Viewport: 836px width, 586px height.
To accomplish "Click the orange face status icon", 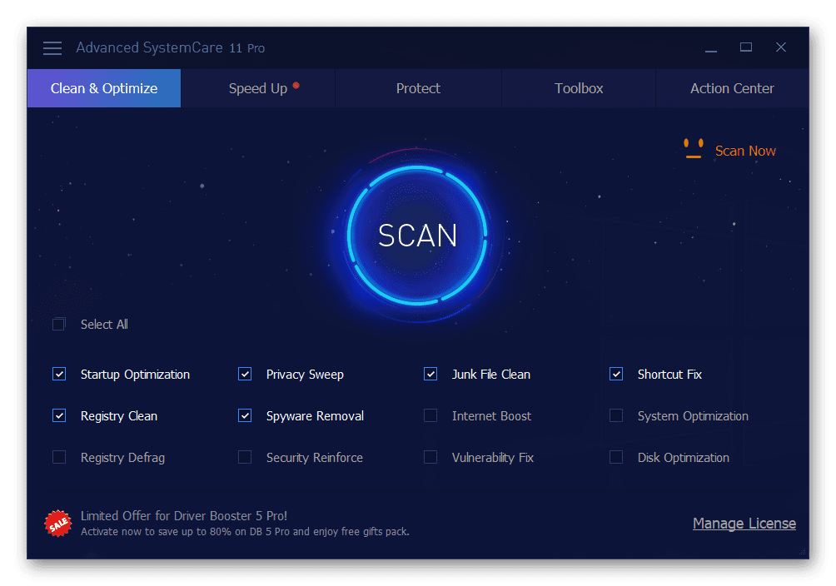I will (693, 148).
